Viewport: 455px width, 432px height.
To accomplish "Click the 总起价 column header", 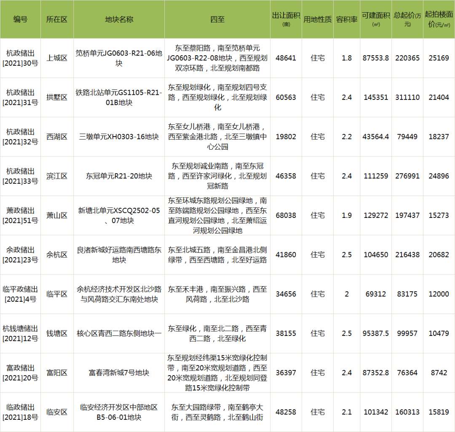I will pos(407,19).
